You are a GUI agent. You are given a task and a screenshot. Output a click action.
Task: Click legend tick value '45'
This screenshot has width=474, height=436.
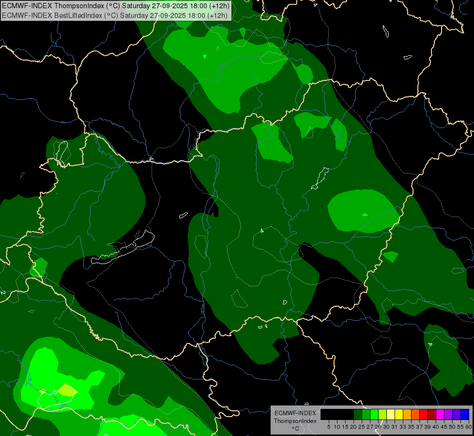tap(444, 427)
